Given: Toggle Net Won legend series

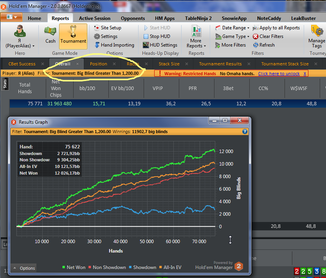Looking at the screenshot, I should coord(74,267).
